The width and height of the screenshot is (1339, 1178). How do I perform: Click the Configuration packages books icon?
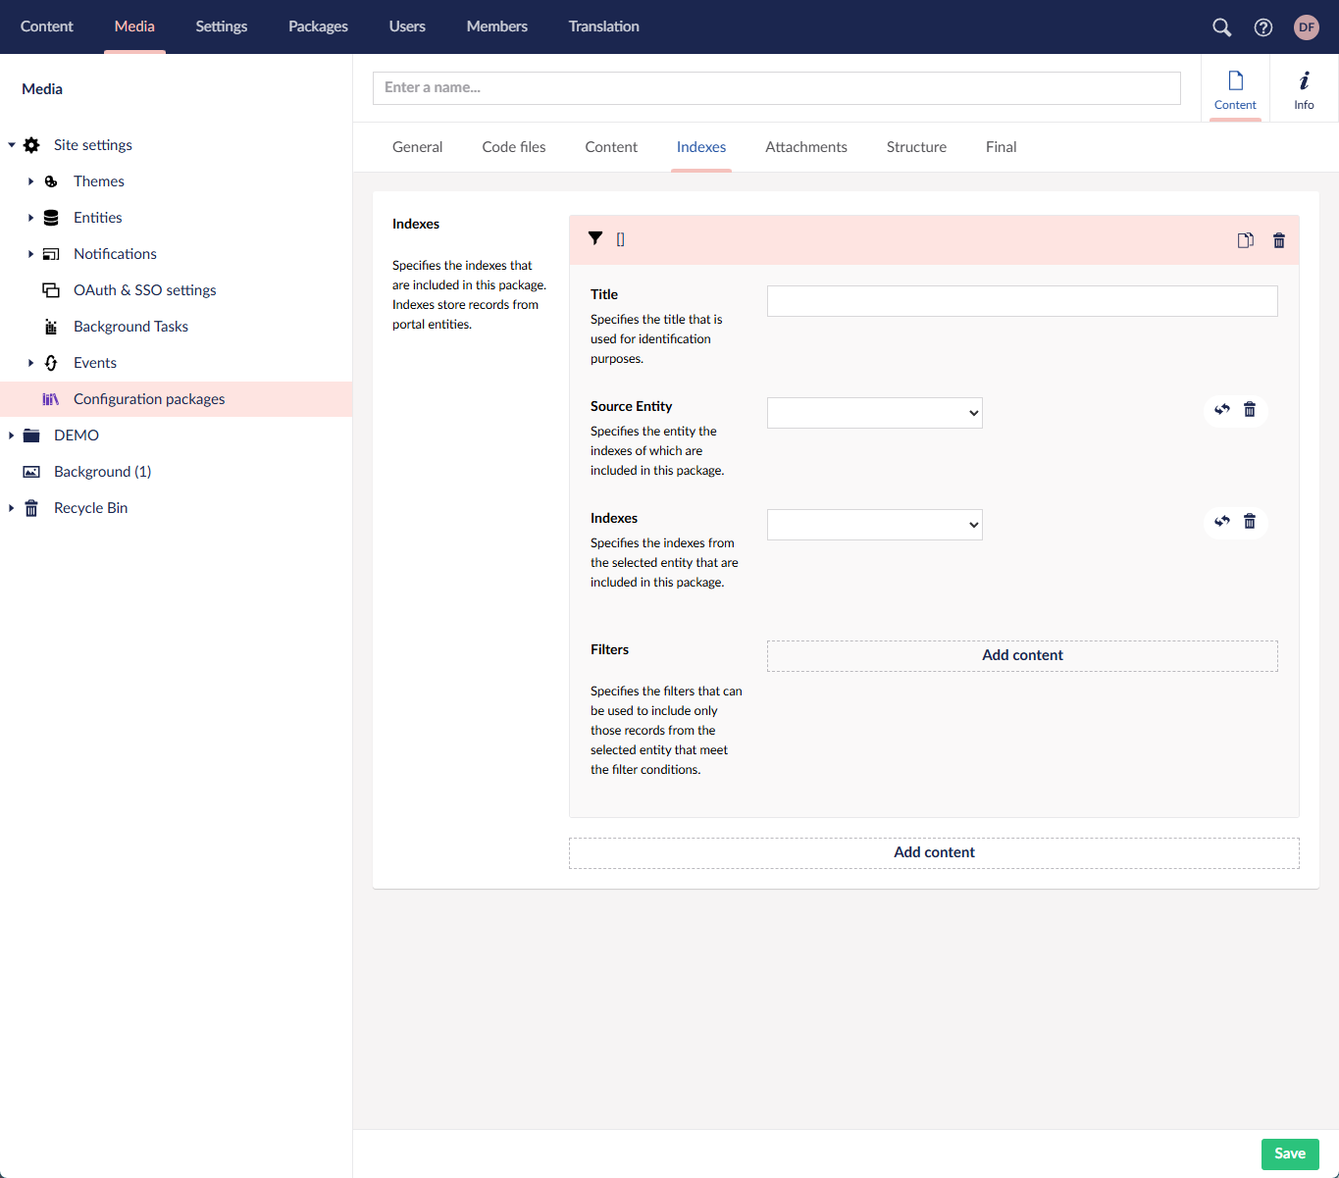click(51, 399)
